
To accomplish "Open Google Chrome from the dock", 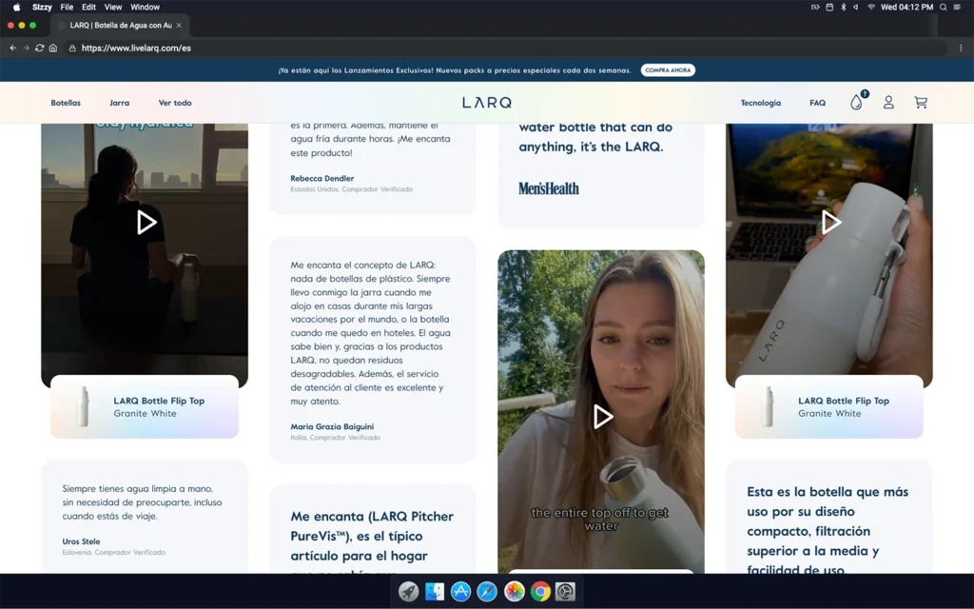I will click(540, 592).
